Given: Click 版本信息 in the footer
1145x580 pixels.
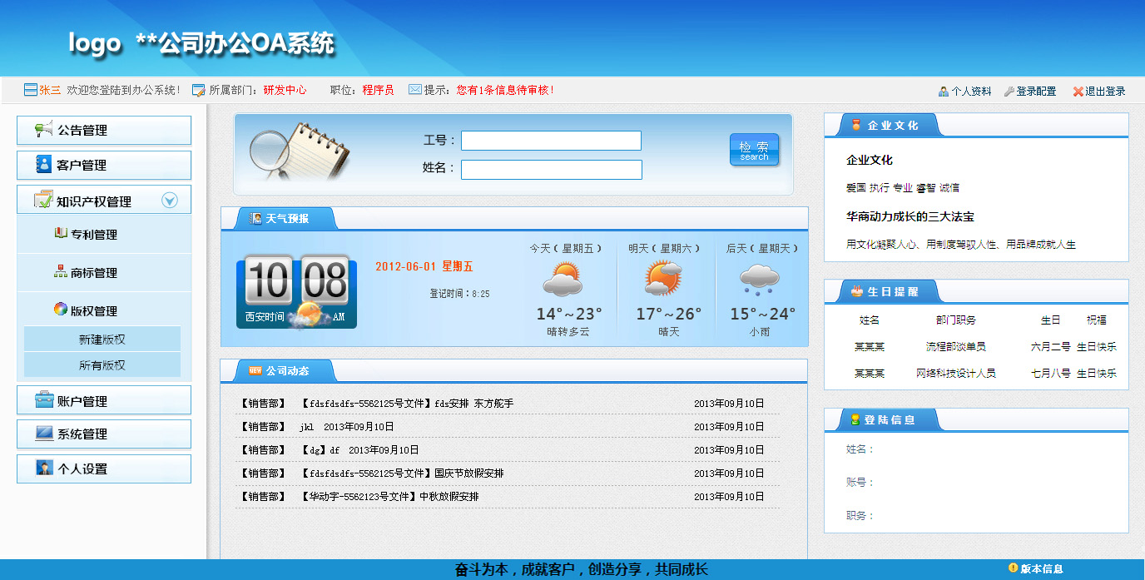Looking at the screenshot, I should pyautogui.click(x=1041, y=569).
